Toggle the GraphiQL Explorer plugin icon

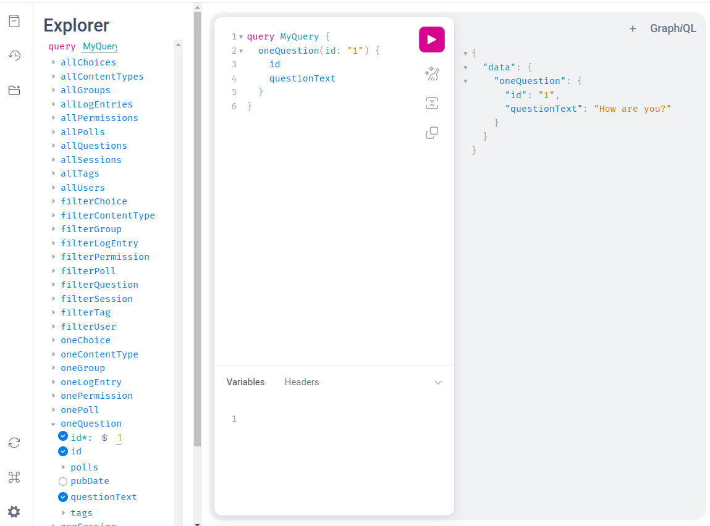tap(14, 90)
